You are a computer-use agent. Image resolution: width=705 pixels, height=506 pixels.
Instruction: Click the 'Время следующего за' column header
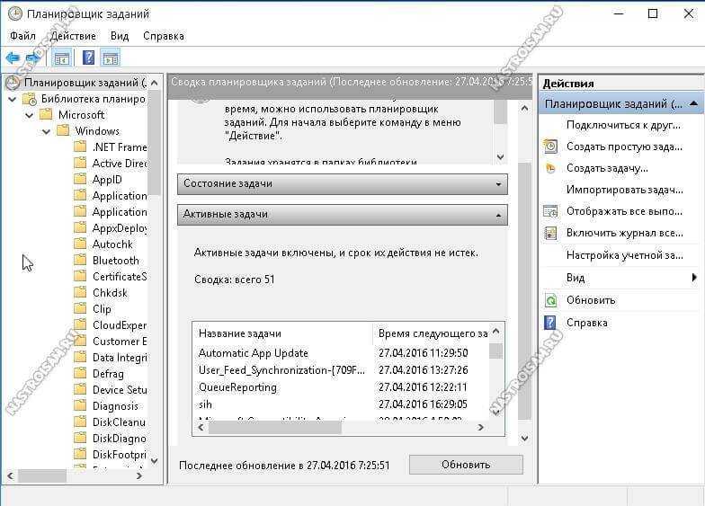[432, 333]
